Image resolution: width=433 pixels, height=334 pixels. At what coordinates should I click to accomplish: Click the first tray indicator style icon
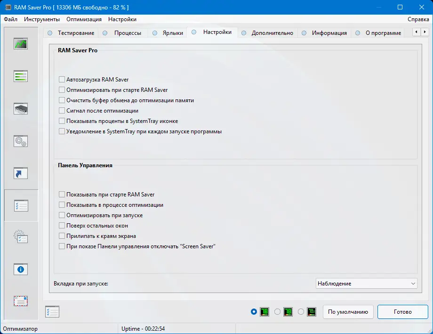[x=265, y=311]
